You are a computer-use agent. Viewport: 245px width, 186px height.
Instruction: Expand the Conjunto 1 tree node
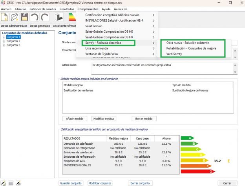coord(4,37)
